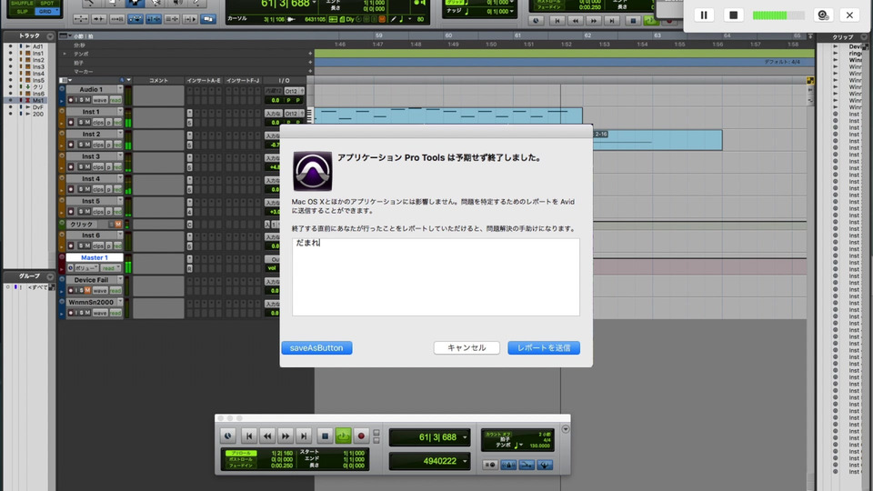Viewport: 873px width, 491px height.
Task: Toggle プリロール pre-roll in floating transport
Action: [x=241, y=453]
